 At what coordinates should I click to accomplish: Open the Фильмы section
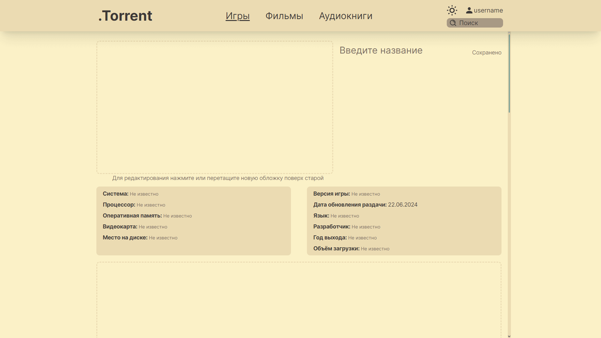coord(284,16)
